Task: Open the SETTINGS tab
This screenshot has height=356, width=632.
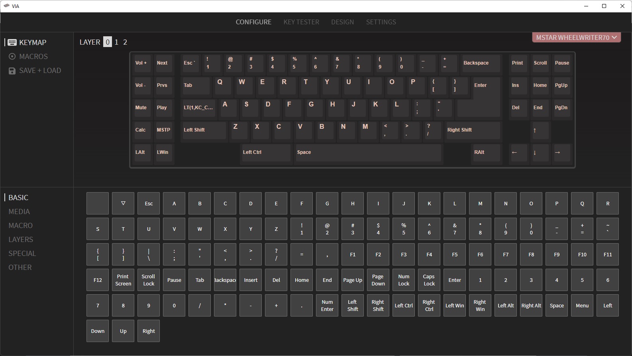Action: 381,22
